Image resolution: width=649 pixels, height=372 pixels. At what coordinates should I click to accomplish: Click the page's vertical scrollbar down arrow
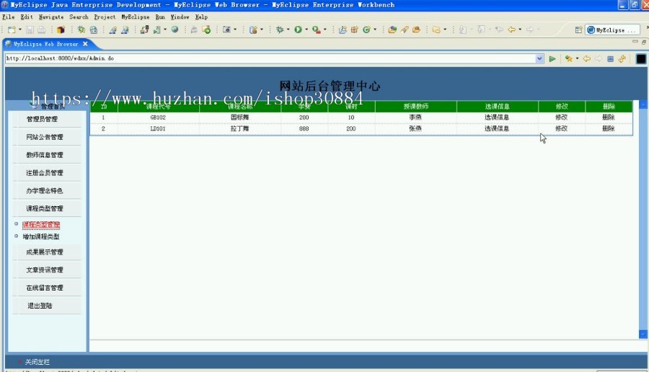[643, 334]
